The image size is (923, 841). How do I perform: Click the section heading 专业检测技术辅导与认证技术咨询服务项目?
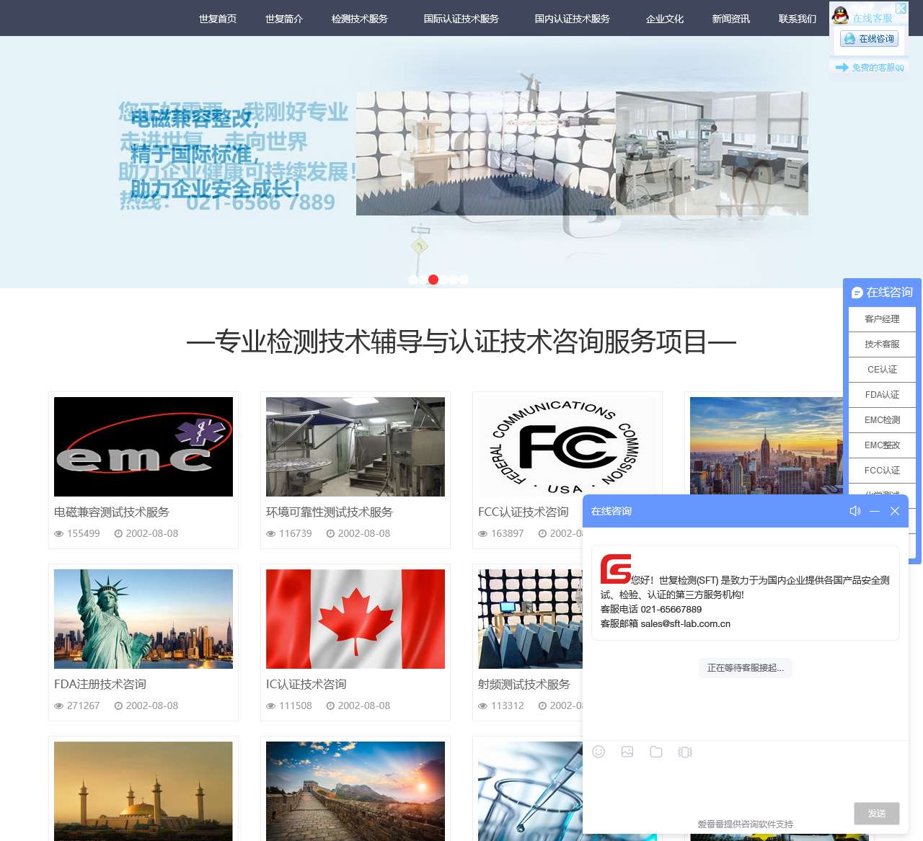point(461,342)
